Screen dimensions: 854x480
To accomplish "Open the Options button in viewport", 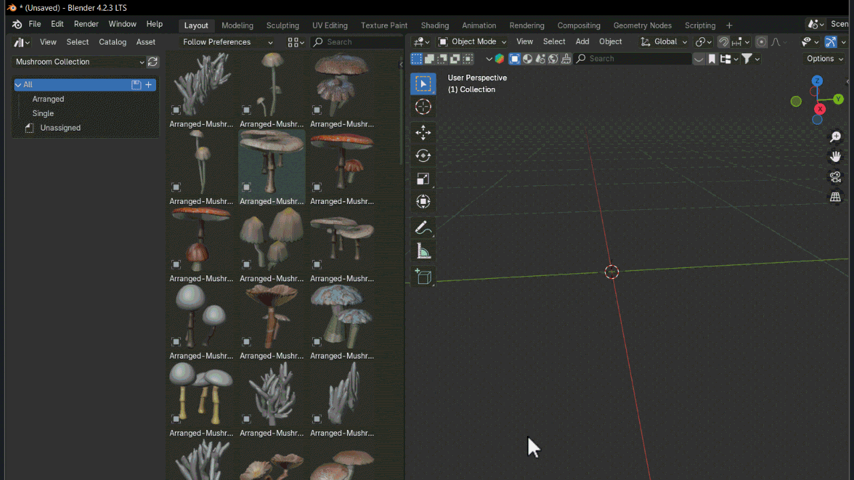I will 825,59.
